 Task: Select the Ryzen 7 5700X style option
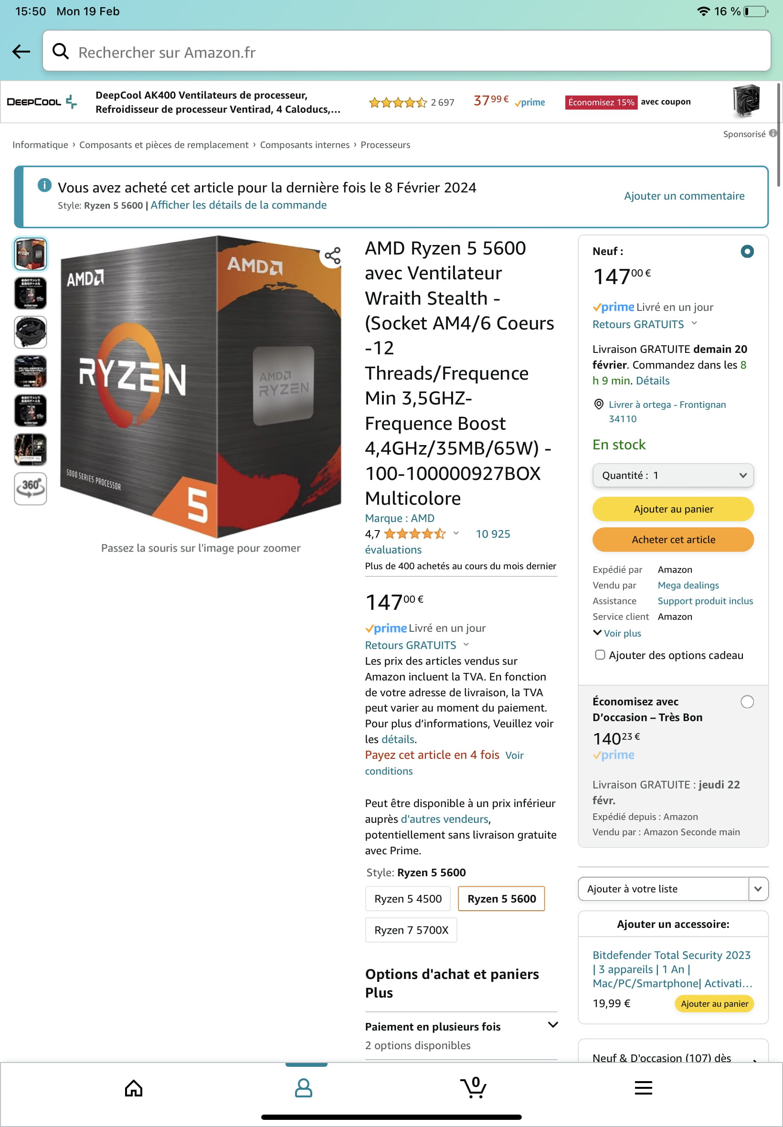click(x=411, y=930)
